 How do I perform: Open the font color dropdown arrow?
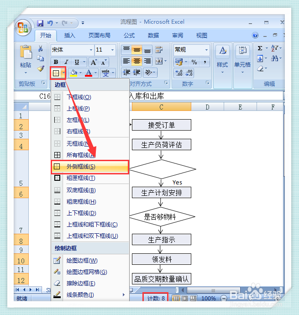tap(95, 73)
